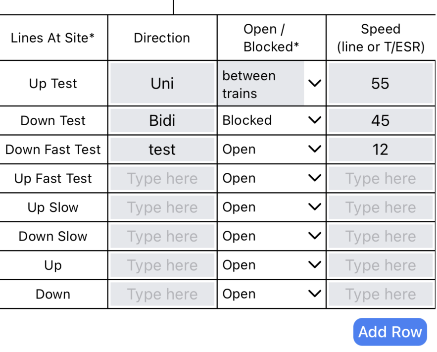This screenshot has height=352, width=437.
Task: Click the Add Row button
Action: 390,332
